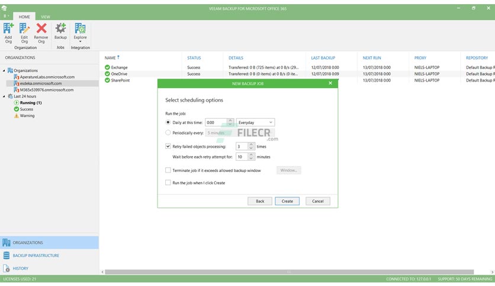Click the scrollbar left arrow
The width and height of the screenshot is (495, 286).
point(102,272)
